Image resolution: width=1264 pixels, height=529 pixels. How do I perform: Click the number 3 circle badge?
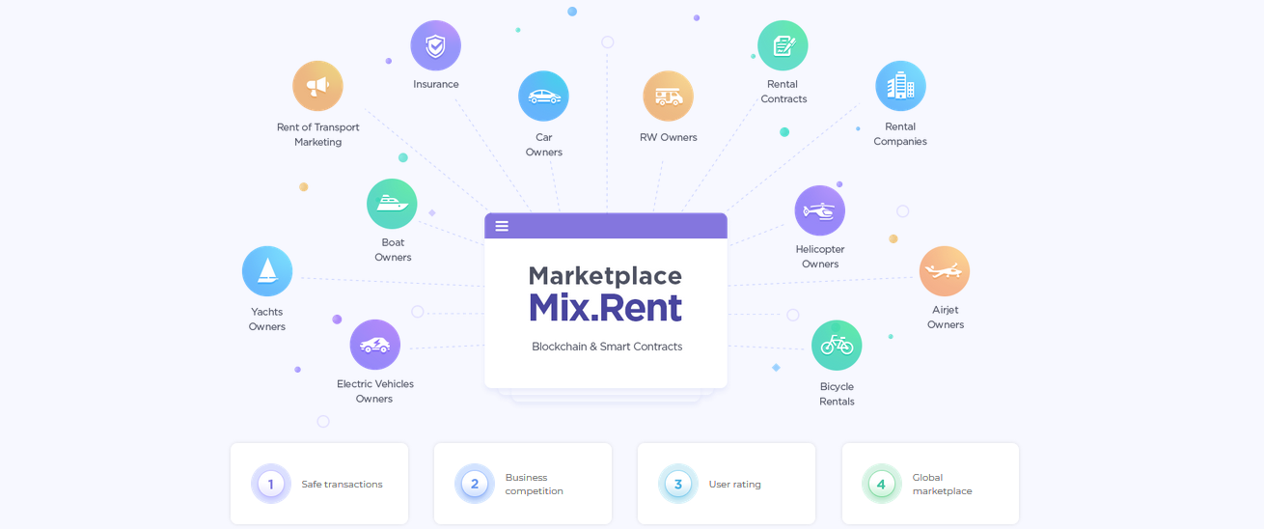pos(678,484)
